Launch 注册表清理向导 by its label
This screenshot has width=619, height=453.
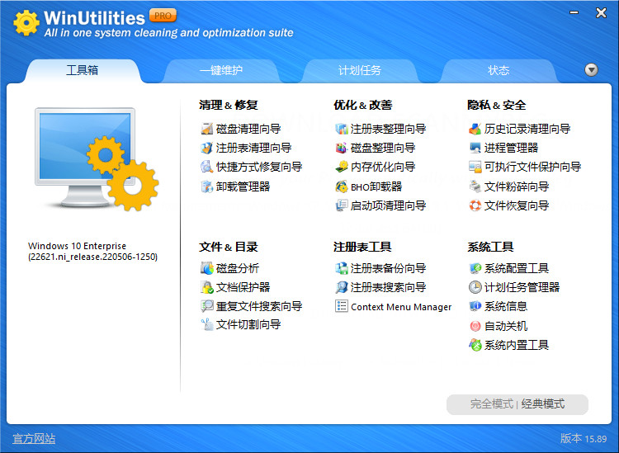(x=253, y=148)
